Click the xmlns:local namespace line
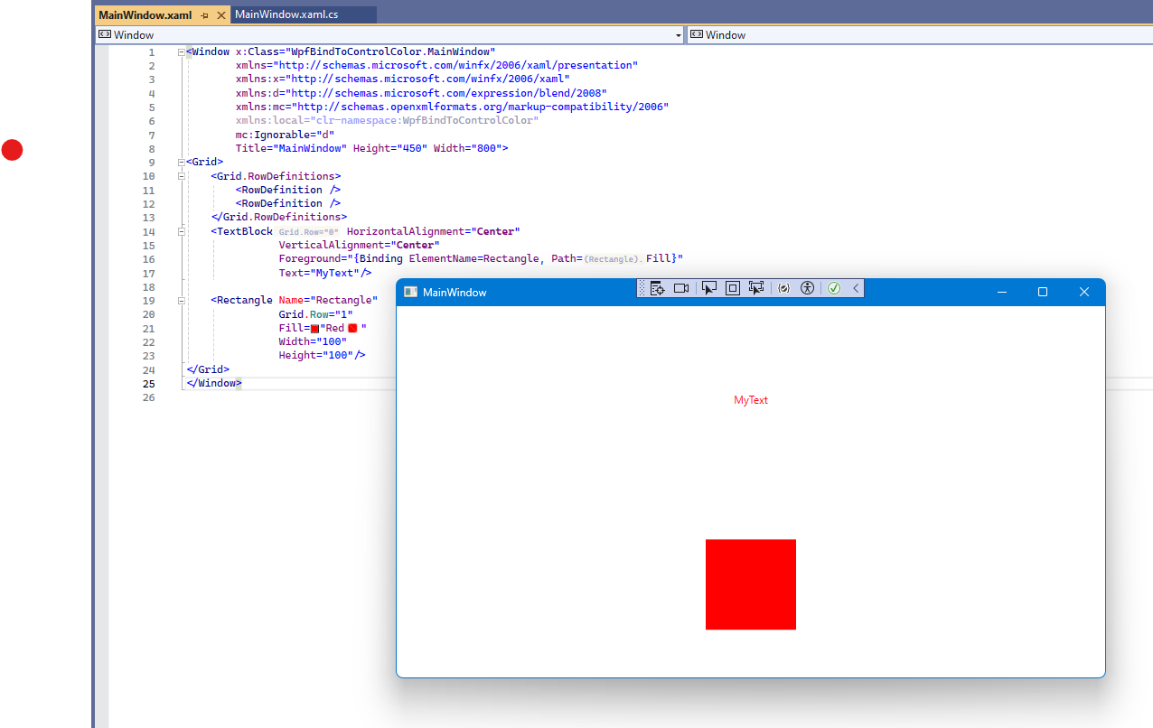 [x=387, y=121]
